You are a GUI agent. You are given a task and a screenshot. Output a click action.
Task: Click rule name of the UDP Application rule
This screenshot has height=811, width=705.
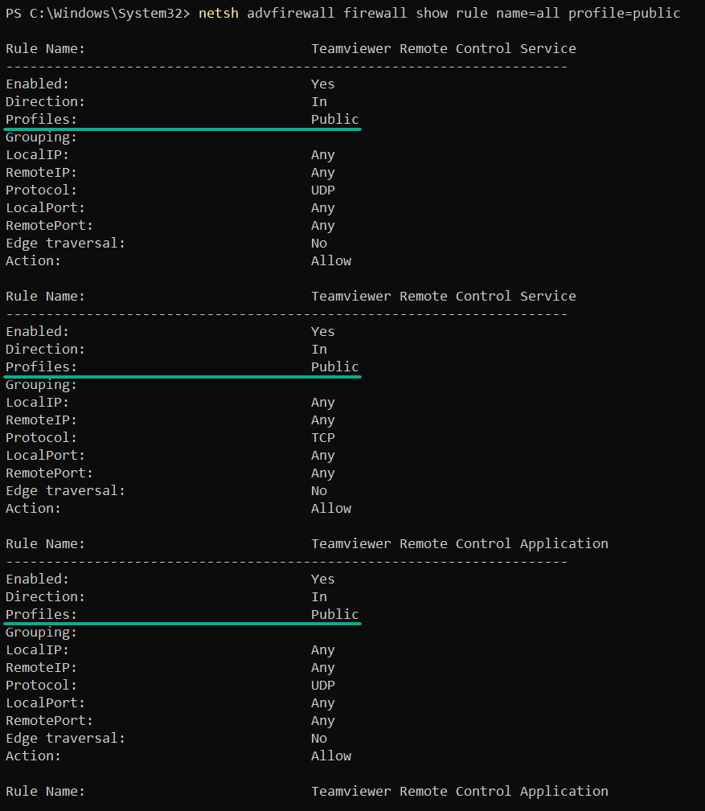coord(459,543)
